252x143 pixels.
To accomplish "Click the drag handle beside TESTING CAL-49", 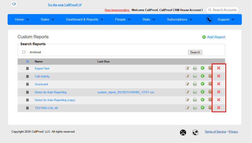I will [27, 108].
